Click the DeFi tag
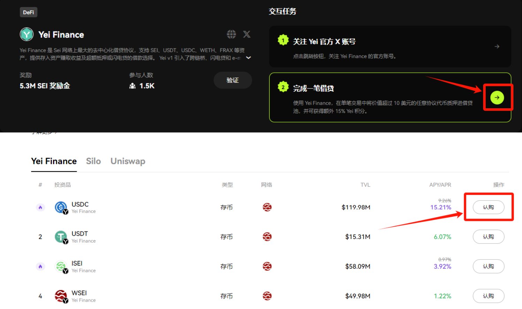The height and width of the screenshot is (309, 522). pos(28,12)
